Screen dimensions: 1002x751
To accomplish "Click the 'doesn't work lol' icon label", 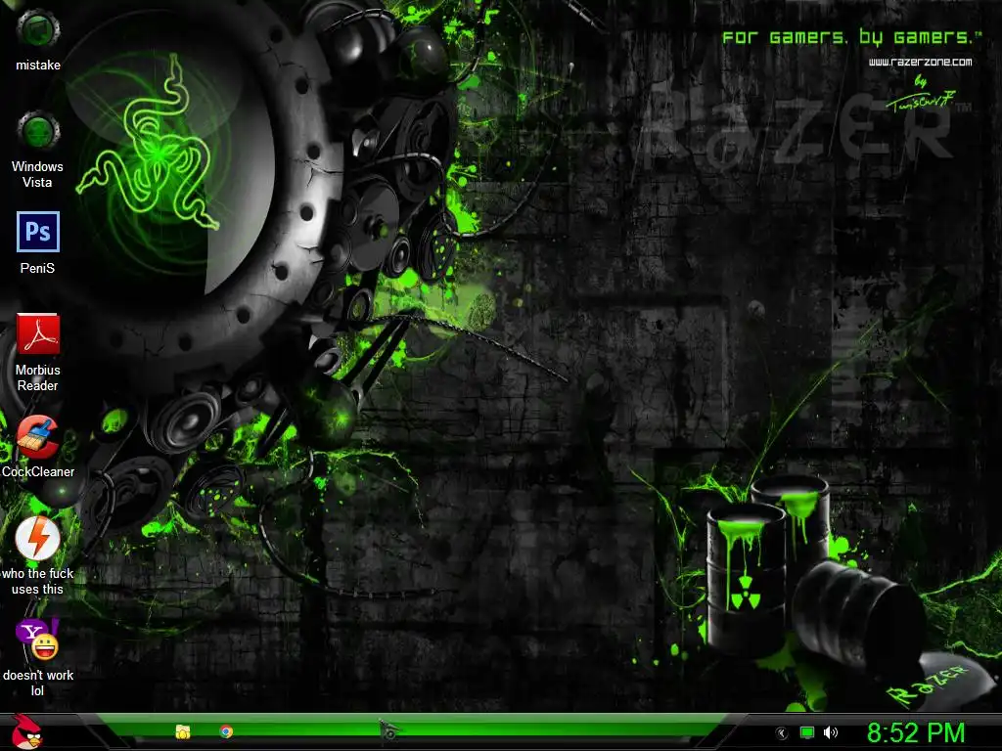I will (38, 683).
